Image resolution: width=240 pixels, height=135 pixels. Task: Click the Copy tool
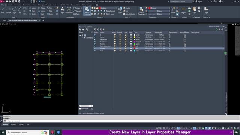32,11
